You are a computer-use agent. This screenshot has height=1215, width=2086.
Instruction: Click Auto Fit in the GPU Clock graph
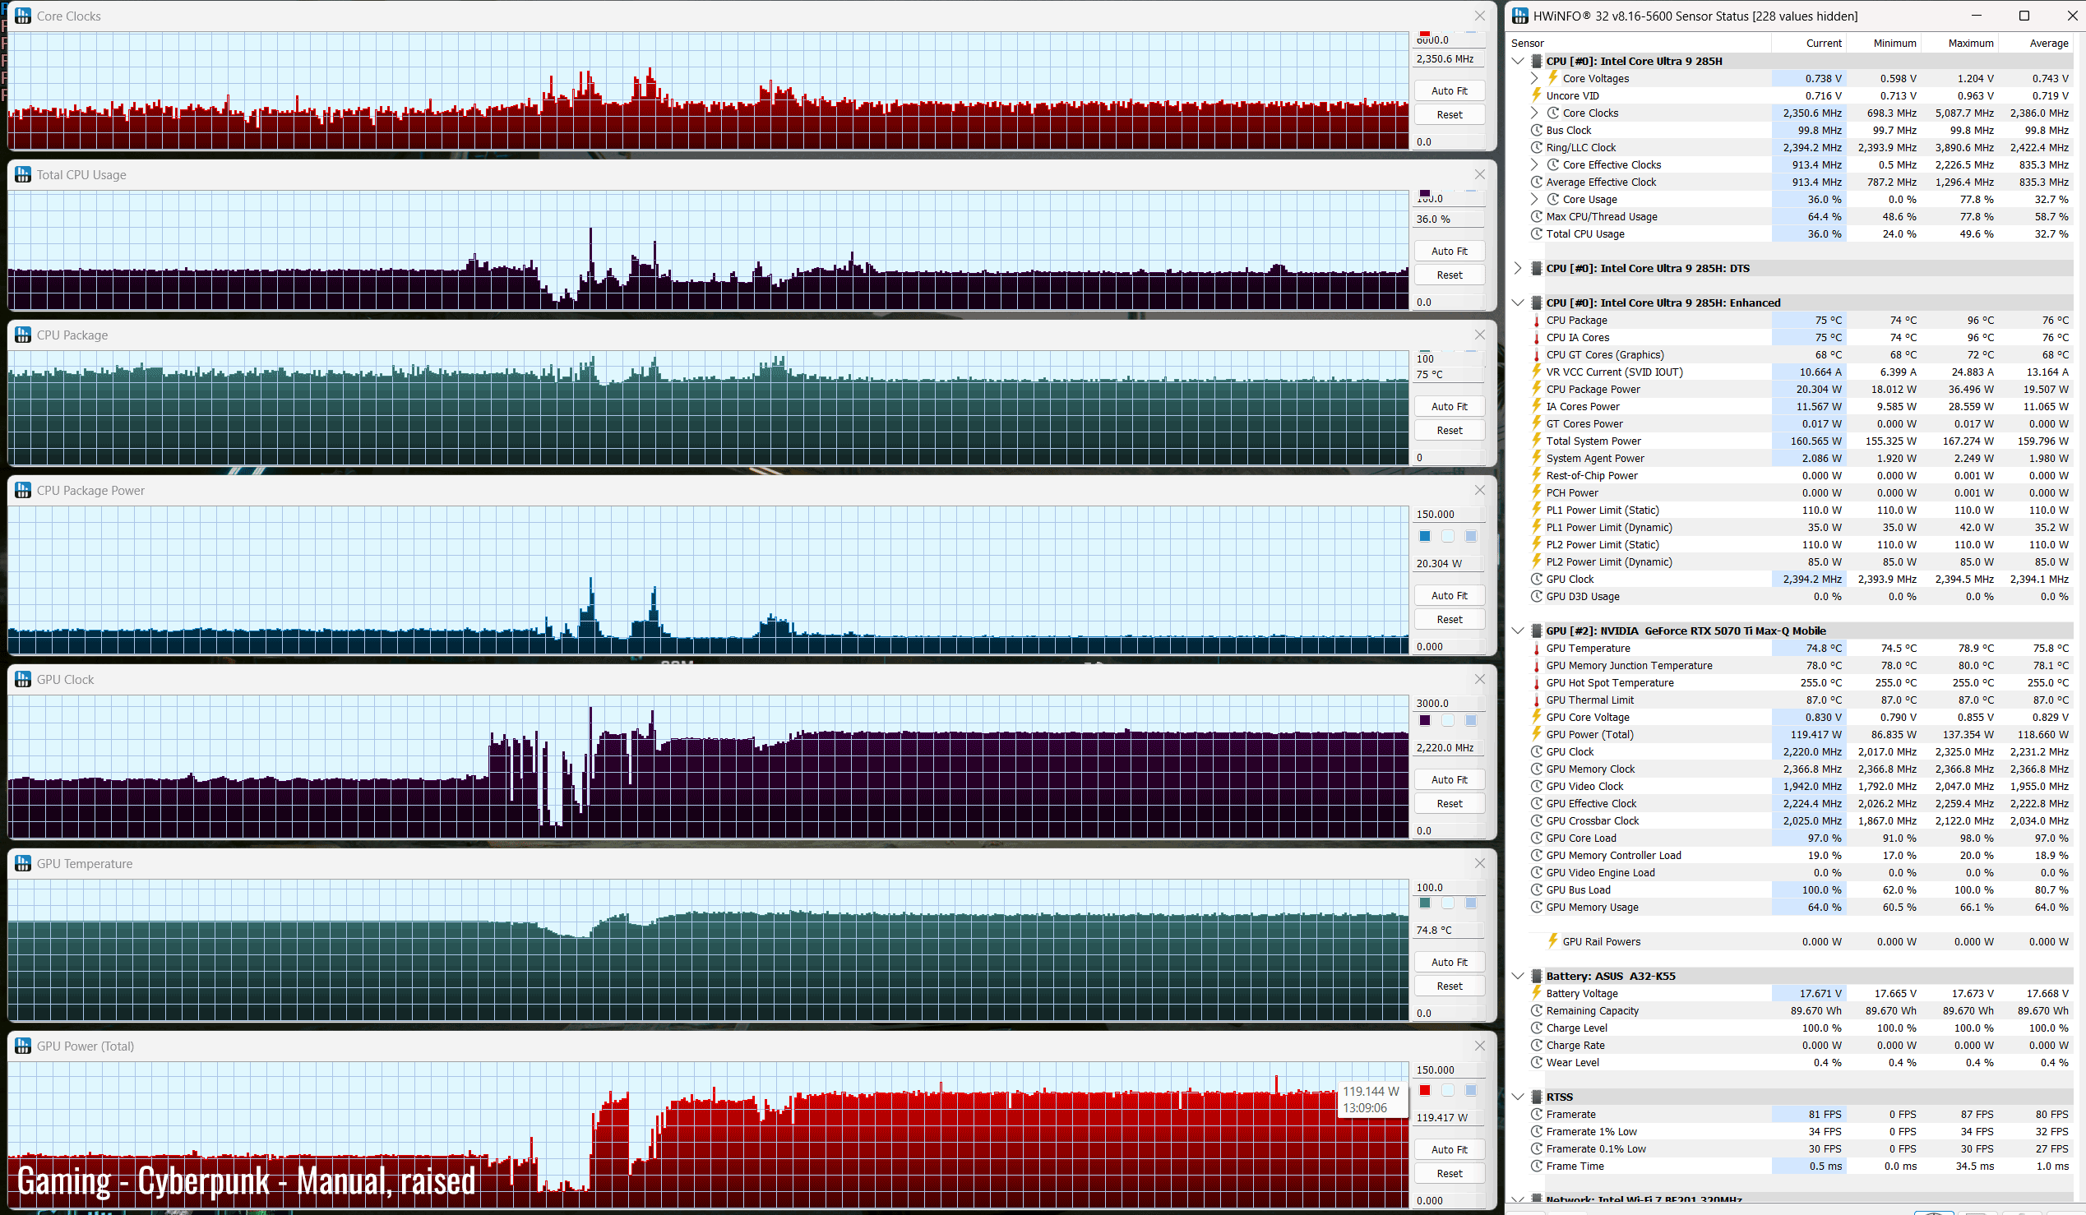coord(1449,779)
